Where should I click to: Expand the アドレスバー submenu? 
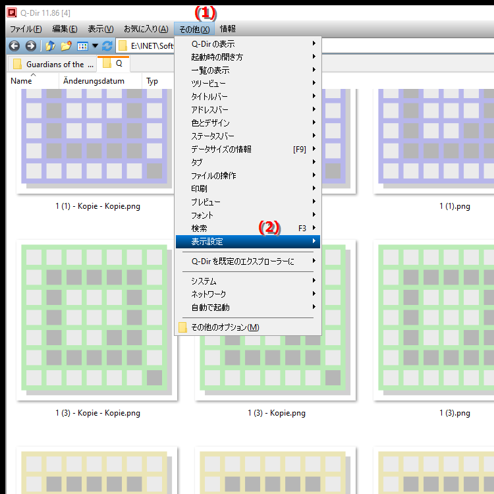(248, 109)
